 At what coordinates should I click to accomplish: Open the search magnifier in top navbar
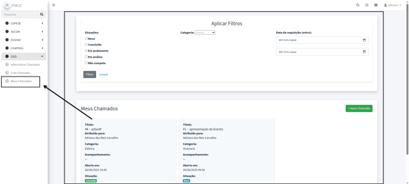coord(358,5)
